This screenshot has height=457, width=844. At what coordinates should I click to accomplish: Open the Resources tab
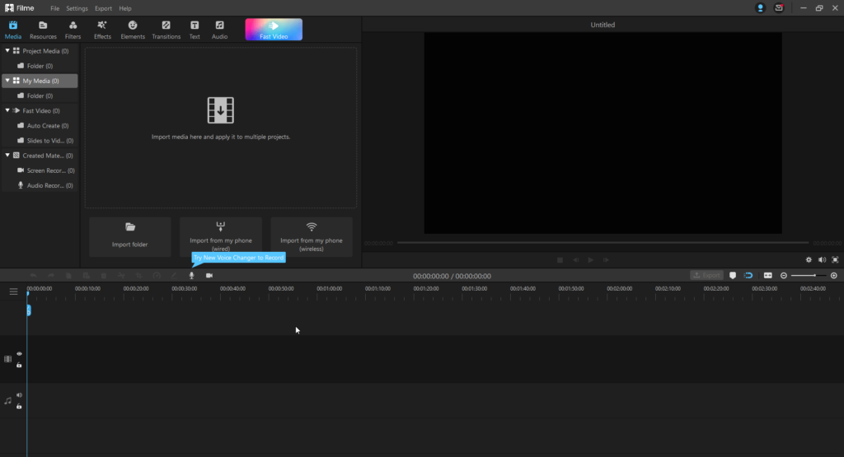pos(43,30)
